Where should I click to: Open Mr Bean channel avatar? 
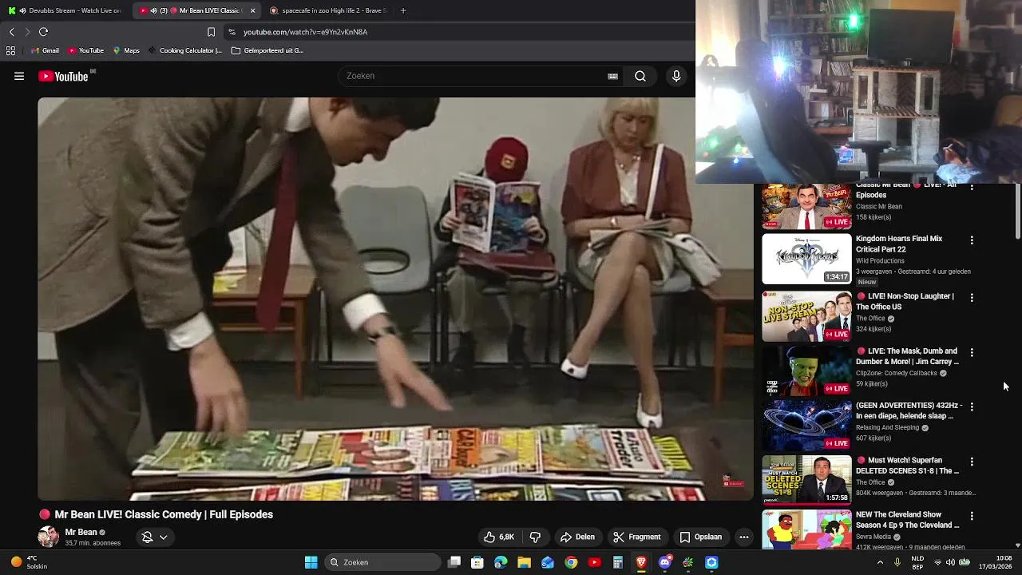click(49, 537)
